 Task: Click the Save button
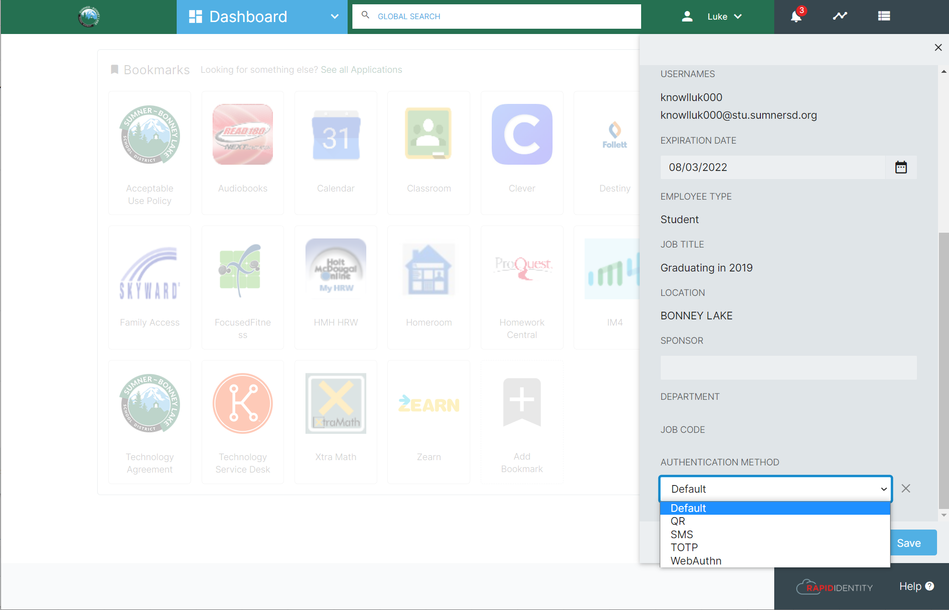913,542
